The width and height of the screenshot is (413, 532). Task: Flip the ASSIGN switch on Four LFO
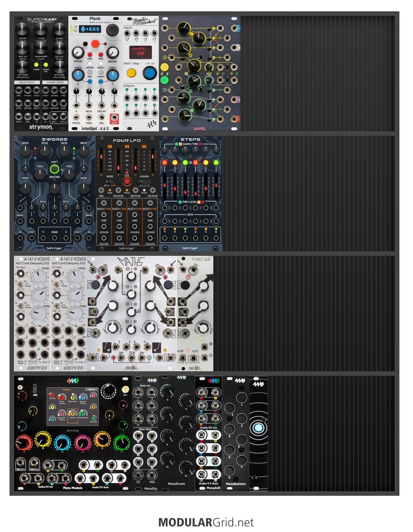[x=145, y=182]
